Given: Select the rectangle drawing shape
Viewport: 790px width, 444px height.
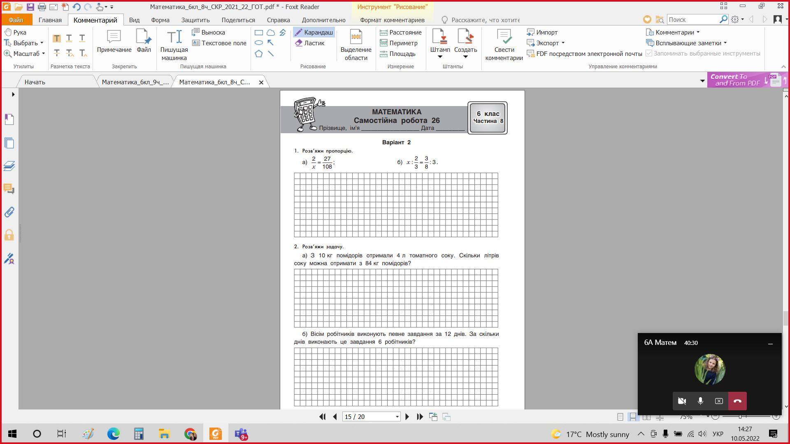Looking at the screenshot, I should pos(259,32).
